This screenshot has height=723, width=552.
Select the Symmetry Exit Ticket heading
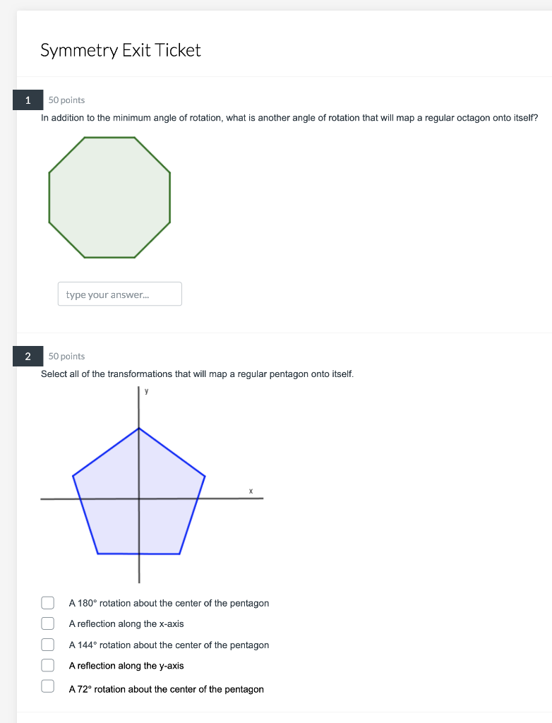click(x=120, y=50)
